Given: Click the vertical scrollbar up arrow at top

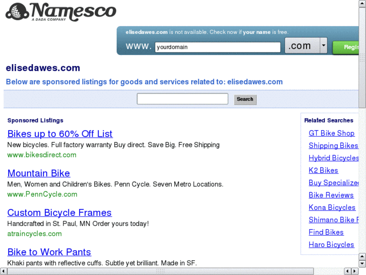Looking at the screenshot, I should [362, 3].
